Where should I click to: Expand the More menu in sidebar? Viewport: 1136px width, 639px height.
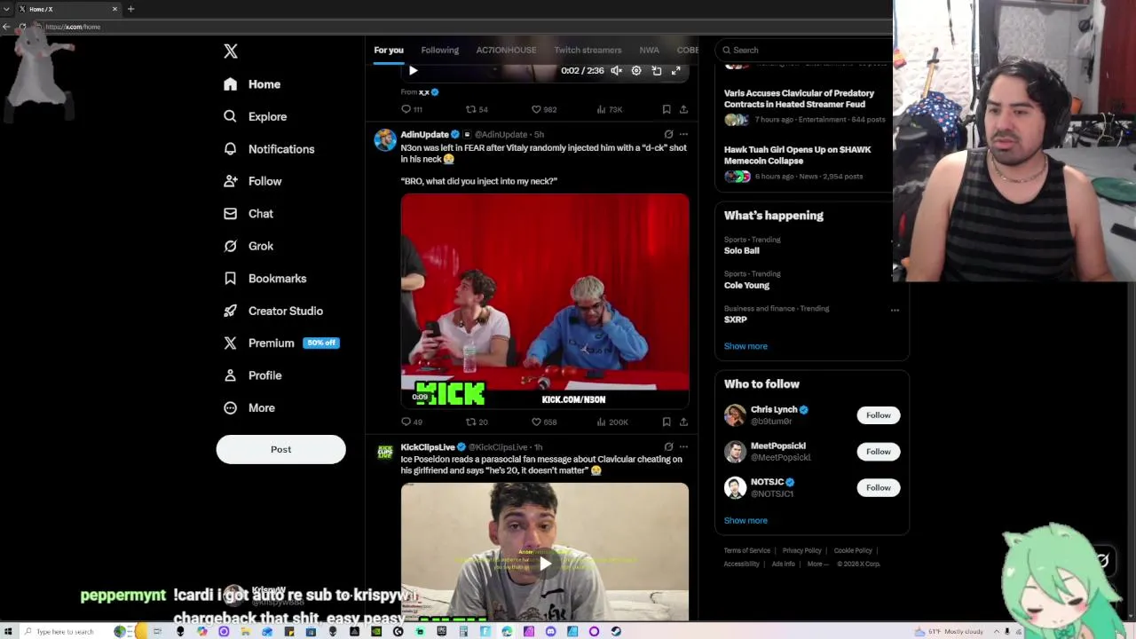[249, 407]
